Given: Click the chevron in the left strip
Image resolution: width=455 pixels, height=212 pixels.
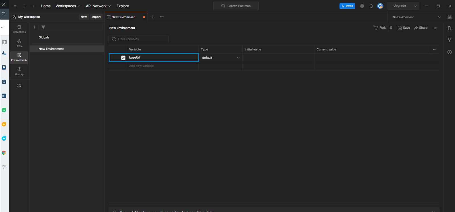Looking at the screenshot, I should coord(2,28).
